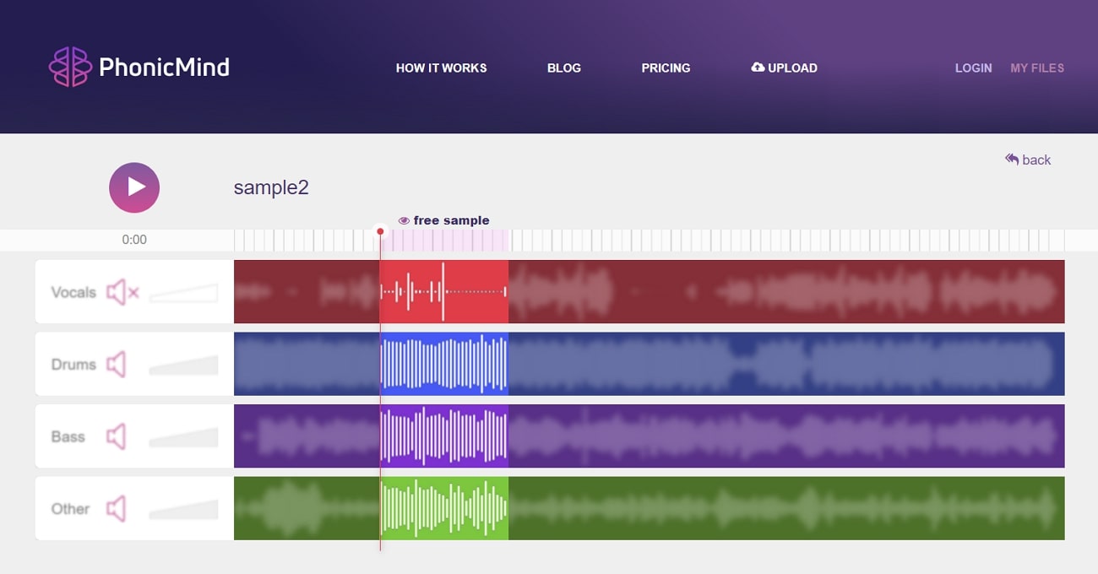Click the eye icon beside free sample
1098x574 pixels.
404,221
